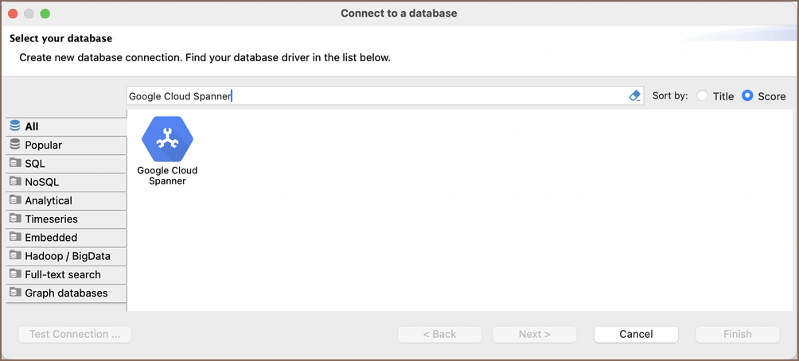The height and width of the screenshot is (361, 799).
Task: Sort drivers by Title radio button
Action: click(x=702, y=96)
